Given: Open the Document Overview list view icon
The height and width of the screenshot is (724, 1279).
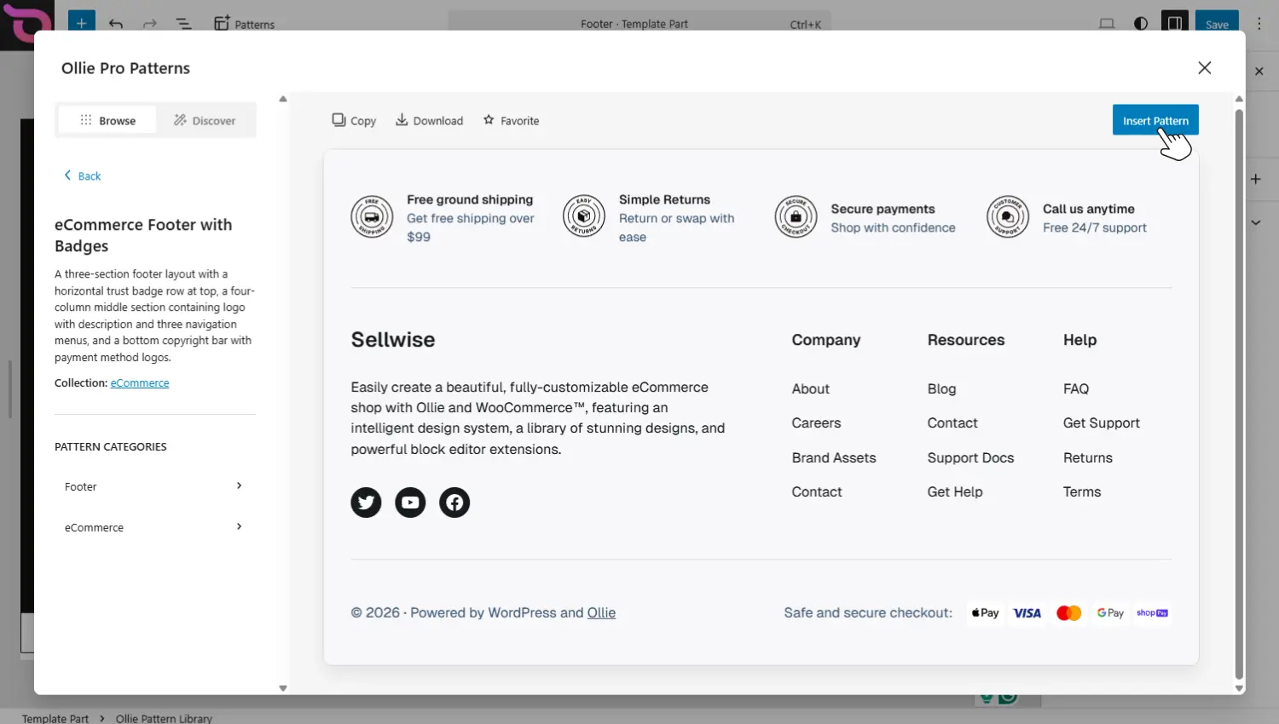Looking at the screenshot, I should click(184, 24).
